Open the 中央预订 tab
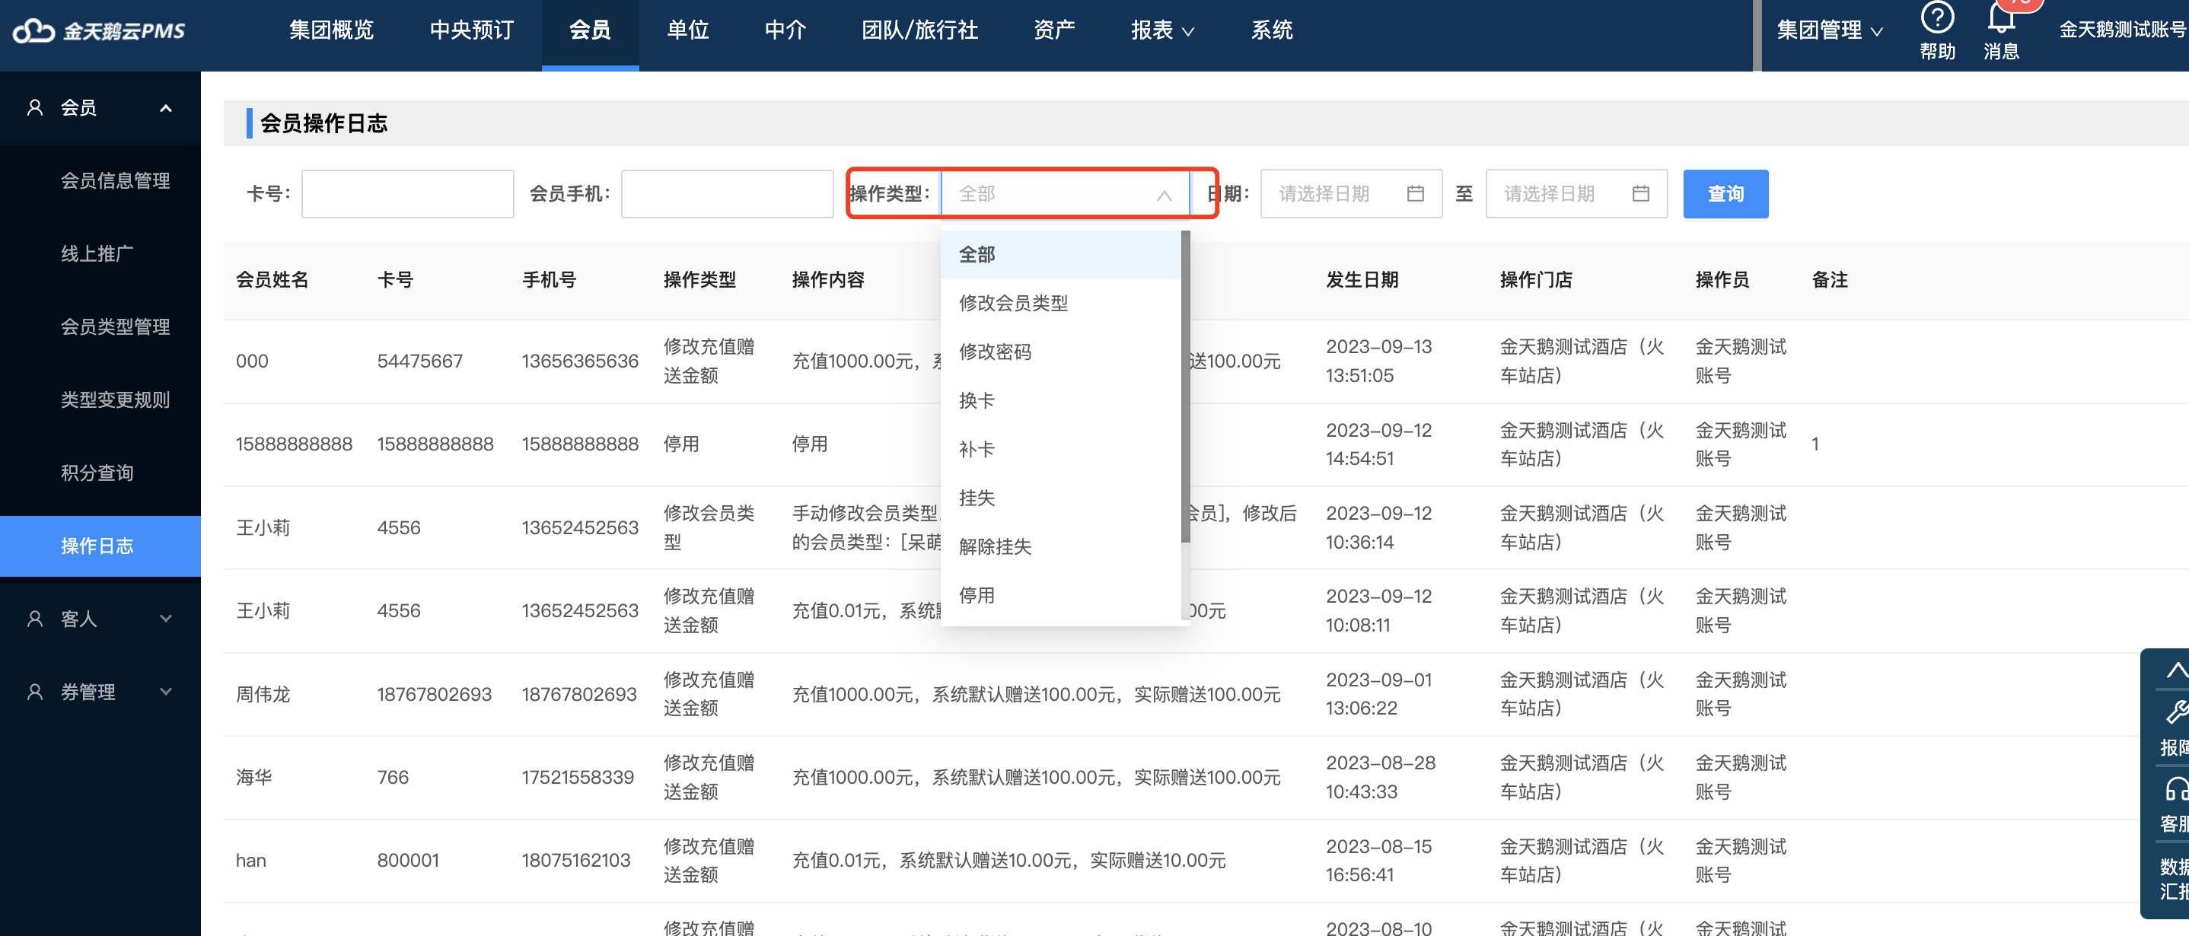 [x=472, y=31]
